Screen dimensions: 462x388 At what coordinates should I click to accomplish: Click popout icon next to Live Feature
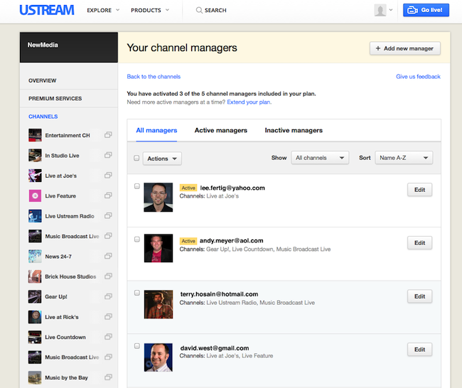tap(108, 195)
